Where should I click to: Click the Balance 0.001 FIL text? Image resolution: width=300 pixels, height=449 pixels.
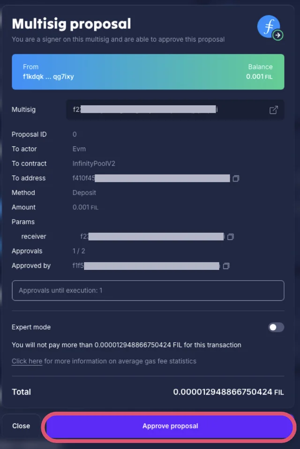pos(259,76)
